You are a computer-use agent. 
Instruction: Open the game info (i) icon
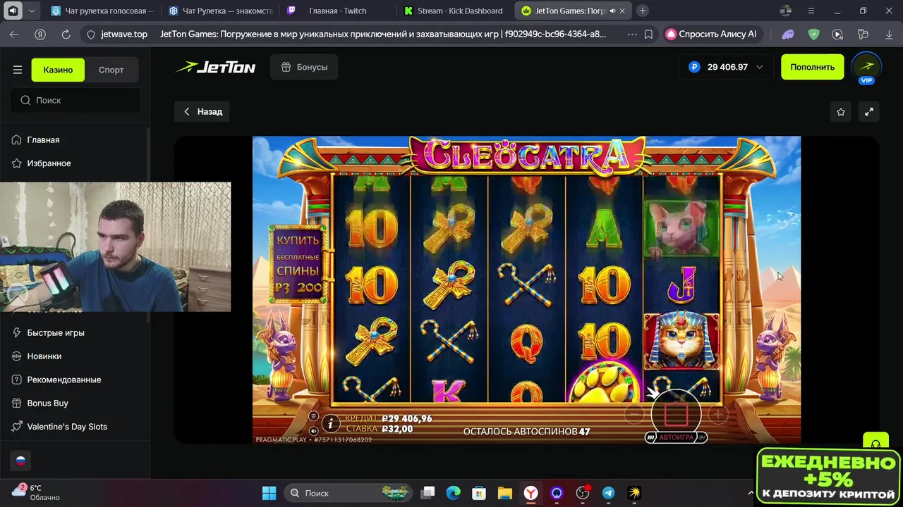point(330,423)
